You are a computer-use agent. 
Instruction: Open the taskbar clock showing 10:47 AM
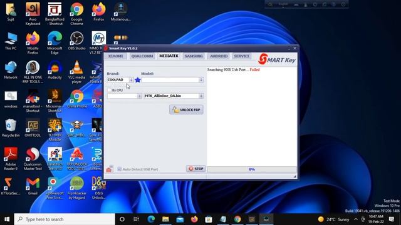tap(376, 219)
